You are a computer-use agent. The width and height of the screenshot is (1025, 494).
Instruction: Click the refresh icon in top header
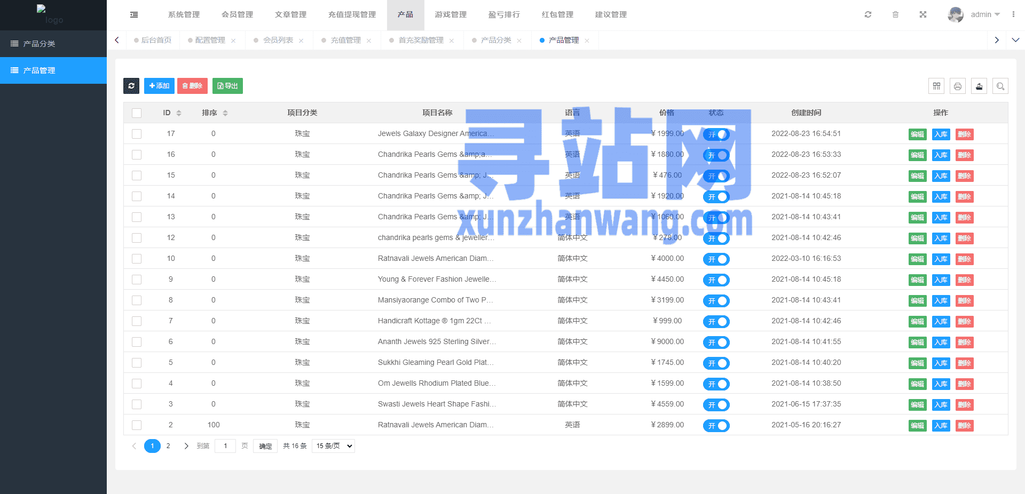pyautogui.click(x=868, y=15)
